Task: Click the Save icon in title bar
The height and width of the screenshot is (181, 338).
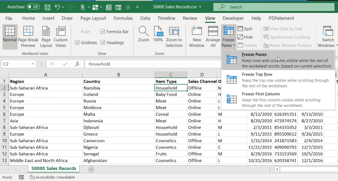Action: (x=47, y=7)
